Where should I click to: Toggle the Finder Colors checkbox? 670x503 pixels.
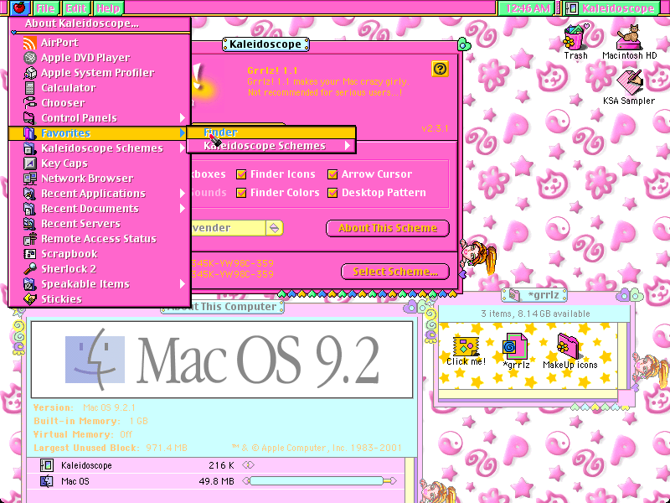241,193
